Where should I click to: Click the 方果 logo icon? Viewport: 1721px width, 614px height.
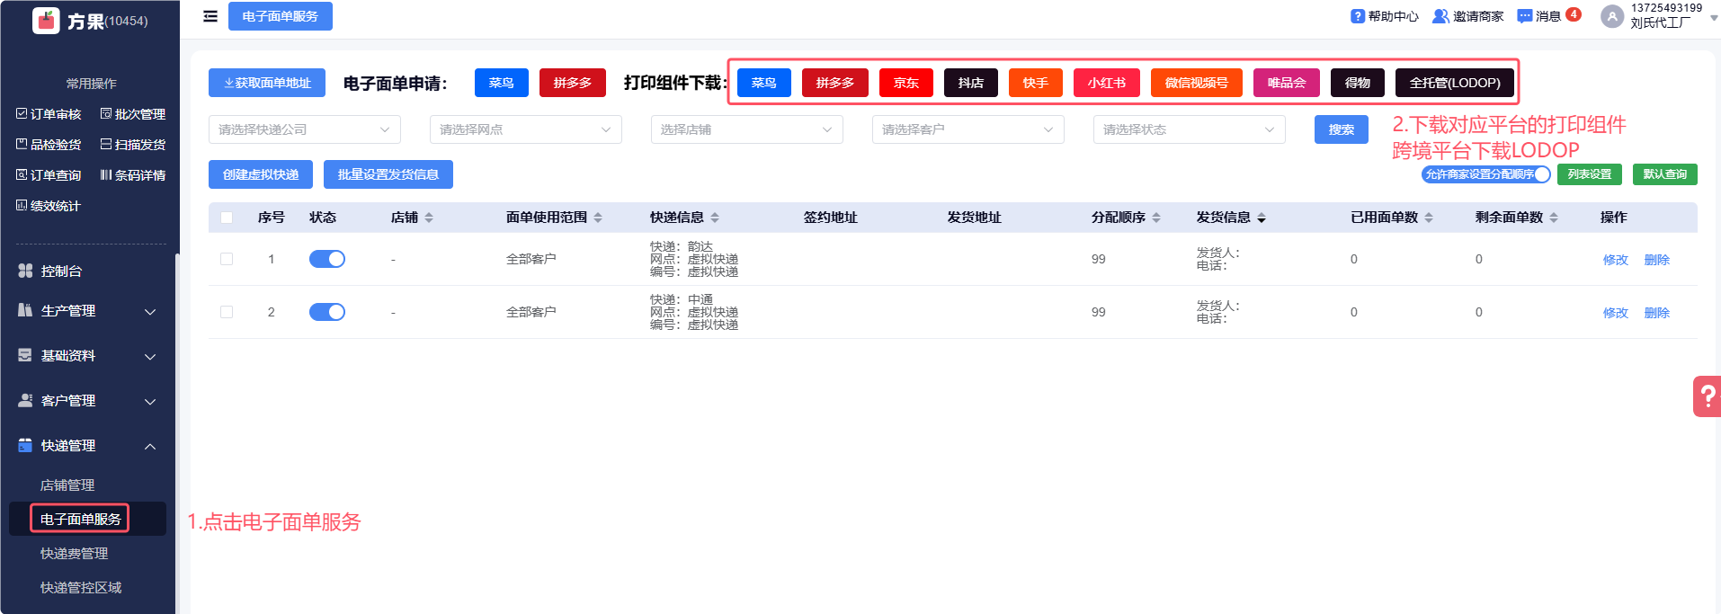46,20
